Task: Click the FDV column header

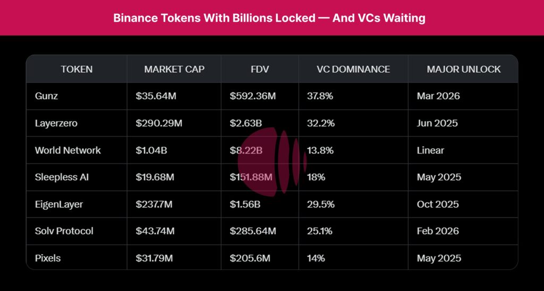Action: 260,69
